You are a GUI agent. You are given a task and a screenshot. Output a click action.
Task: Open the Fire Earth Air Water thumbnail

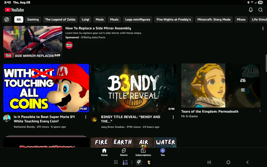[x=133, y=142]
